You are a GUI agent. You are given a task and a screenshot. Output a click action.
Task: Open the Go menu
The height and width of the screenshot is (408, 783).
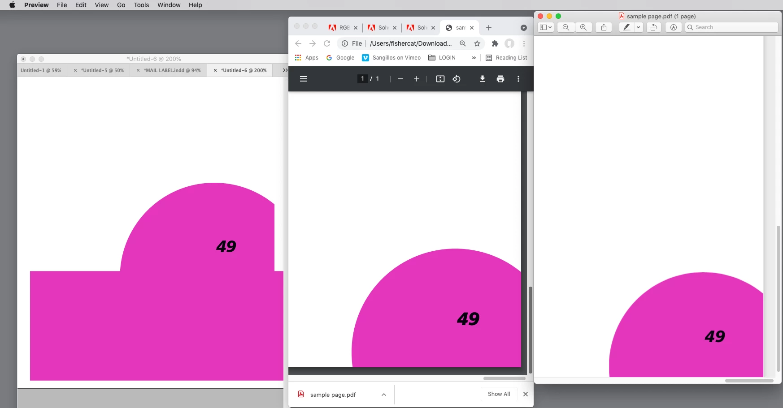[x=121, y=5]
